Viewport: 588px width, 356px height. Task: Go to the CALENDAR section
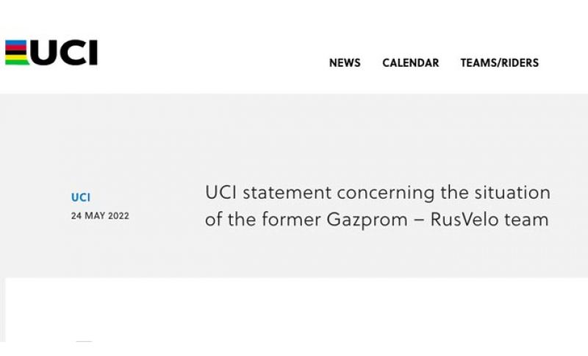(411, 63)
